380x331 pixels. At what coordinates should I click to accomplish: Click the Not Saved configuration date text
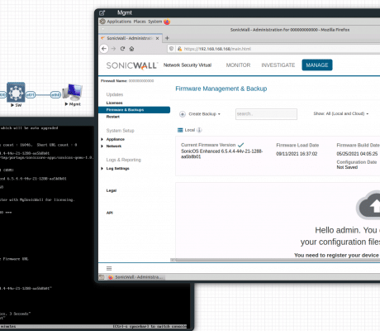pyautogui.click(x=347, y=167)
